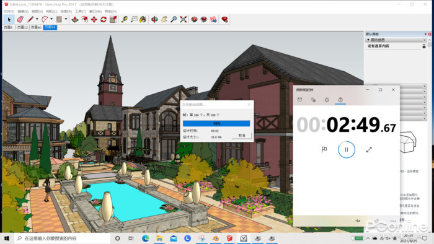Activate the Rotate tool
This screenshot has width=434, height=244.
point(104,19)
